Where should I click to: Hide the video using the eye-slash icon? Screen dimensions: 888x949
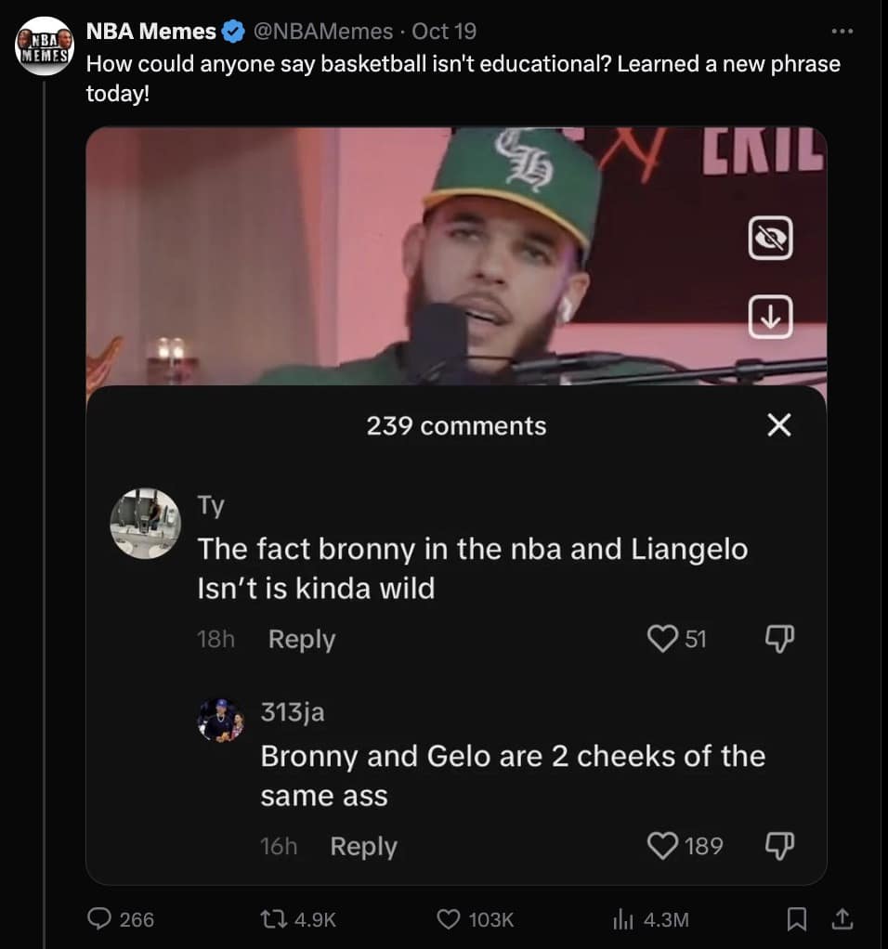click(x=769, y=238)
